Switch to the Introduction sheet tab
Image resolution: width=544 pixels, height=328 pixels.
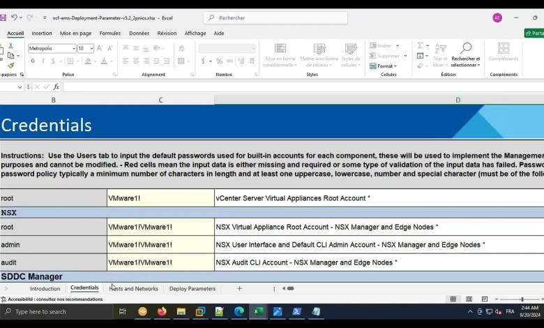click(x=45, y=288)
